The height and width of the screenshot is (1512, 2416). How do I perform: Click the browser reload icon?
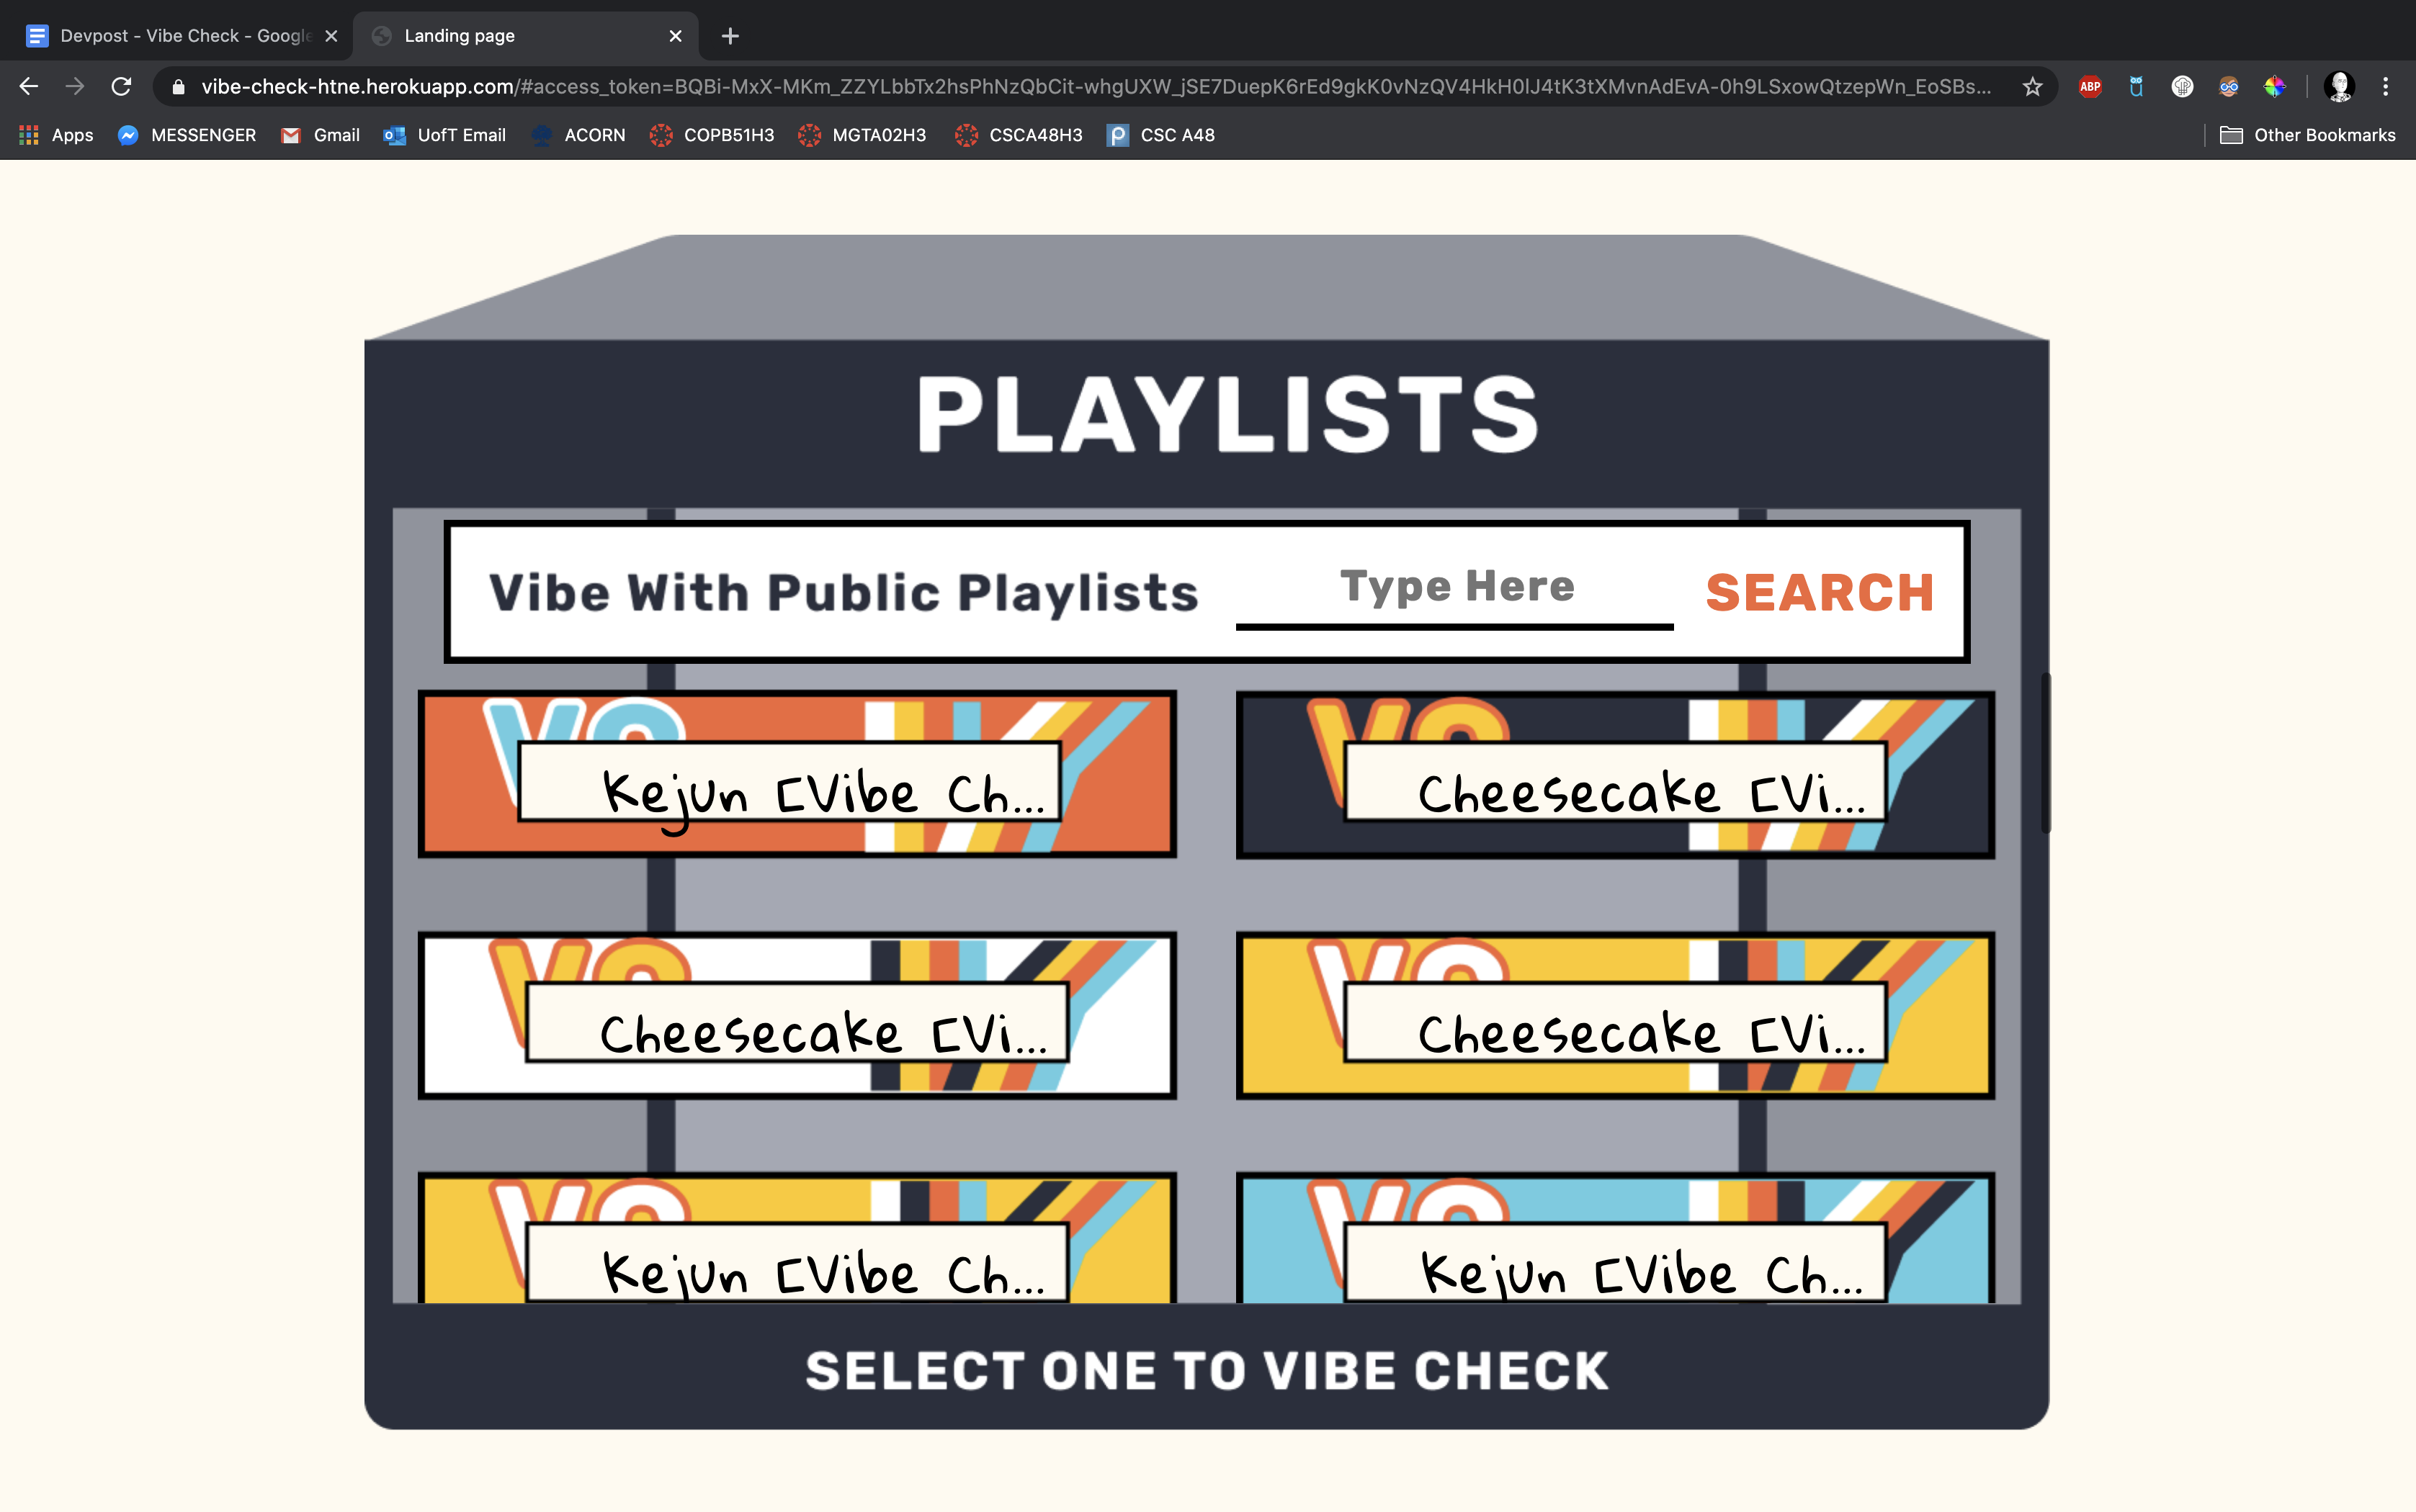click(x=121, y=87)
